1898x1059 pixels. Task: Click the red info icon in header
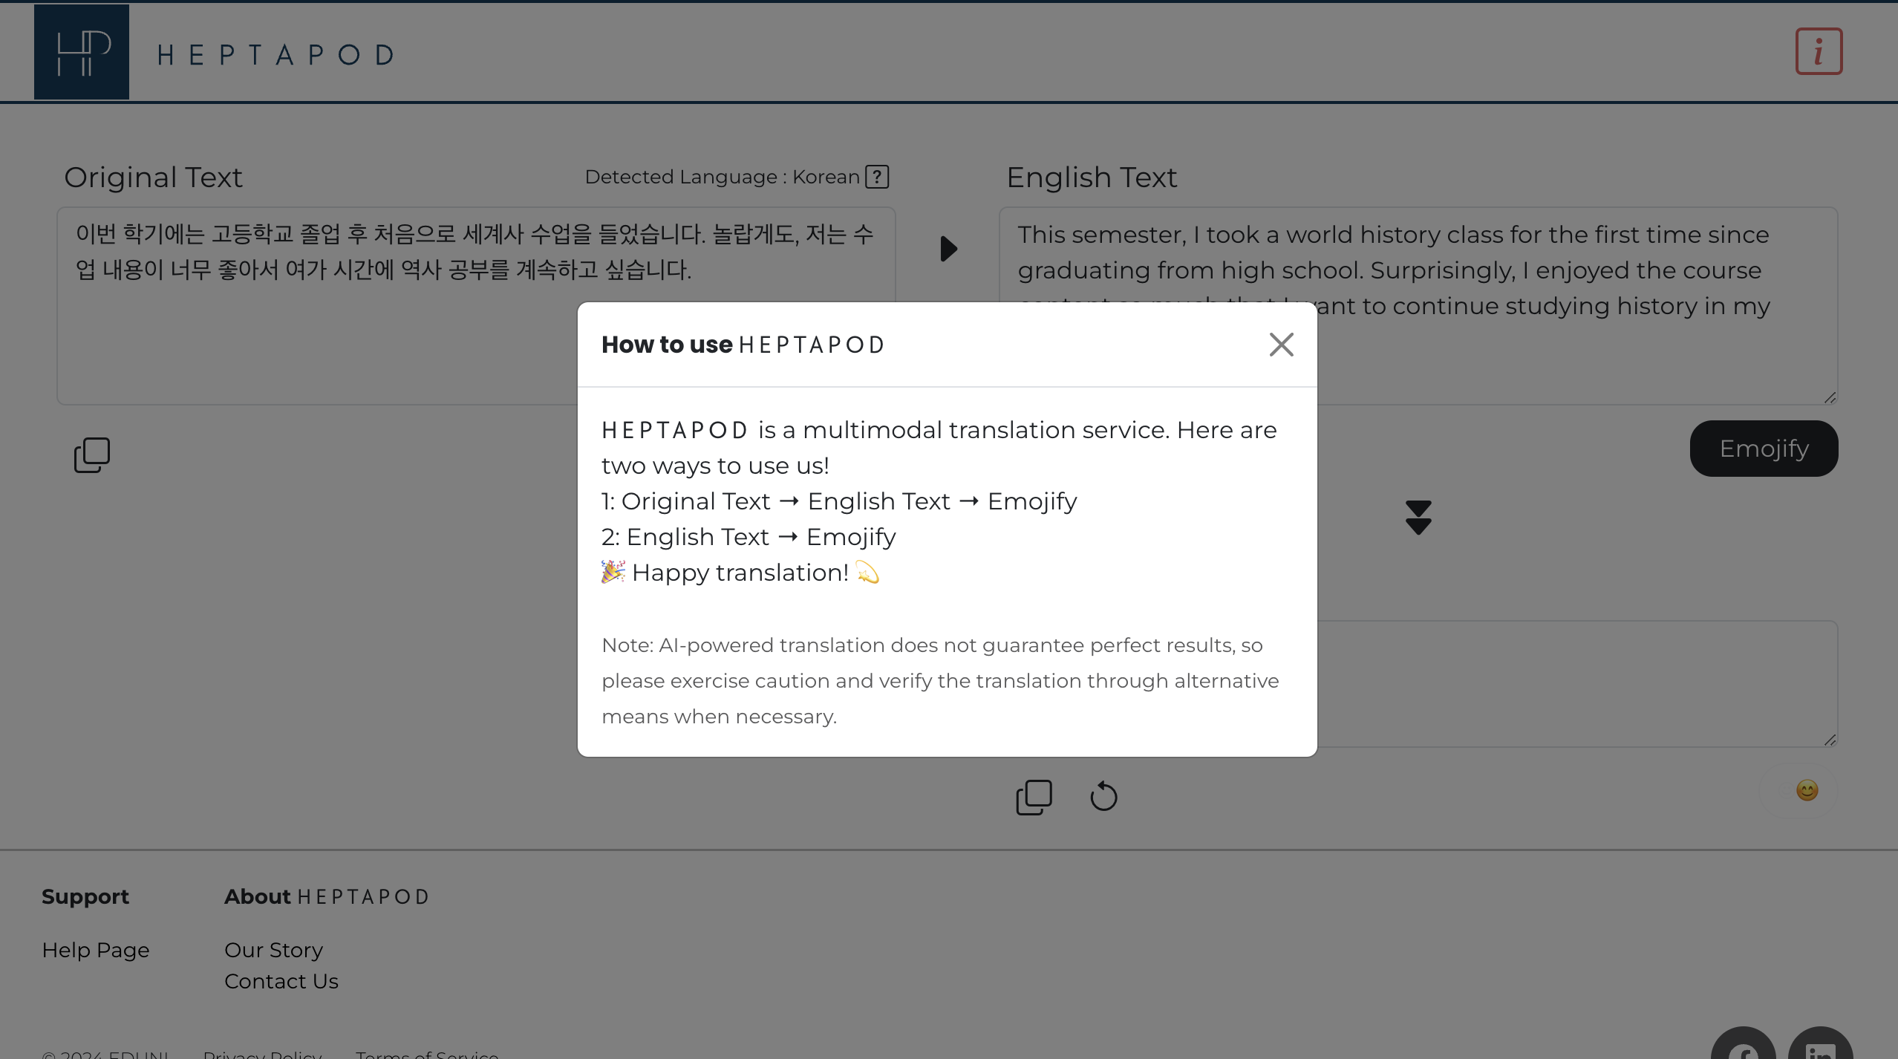1819,52
